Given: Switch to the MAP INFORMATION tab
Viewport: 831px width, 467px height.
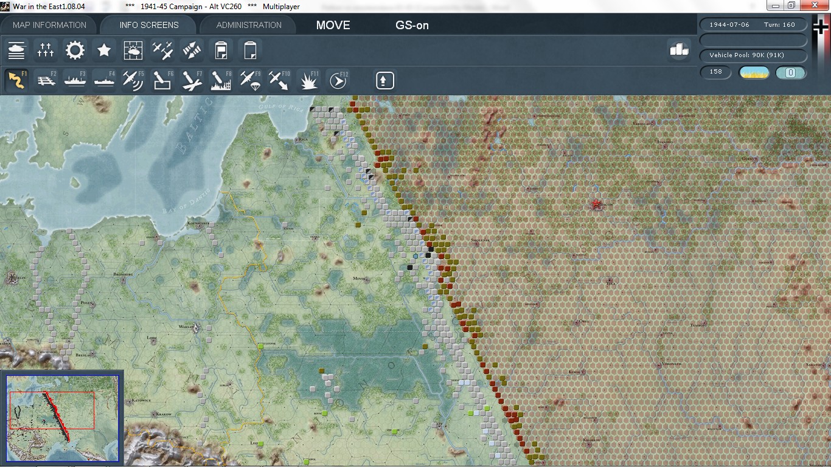Looking at the screenshot, I should (50, 25).
